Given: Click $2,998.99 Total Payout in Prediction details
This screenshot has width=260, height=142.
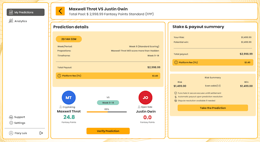Looking at the screenshot, I should coord(154,67).
